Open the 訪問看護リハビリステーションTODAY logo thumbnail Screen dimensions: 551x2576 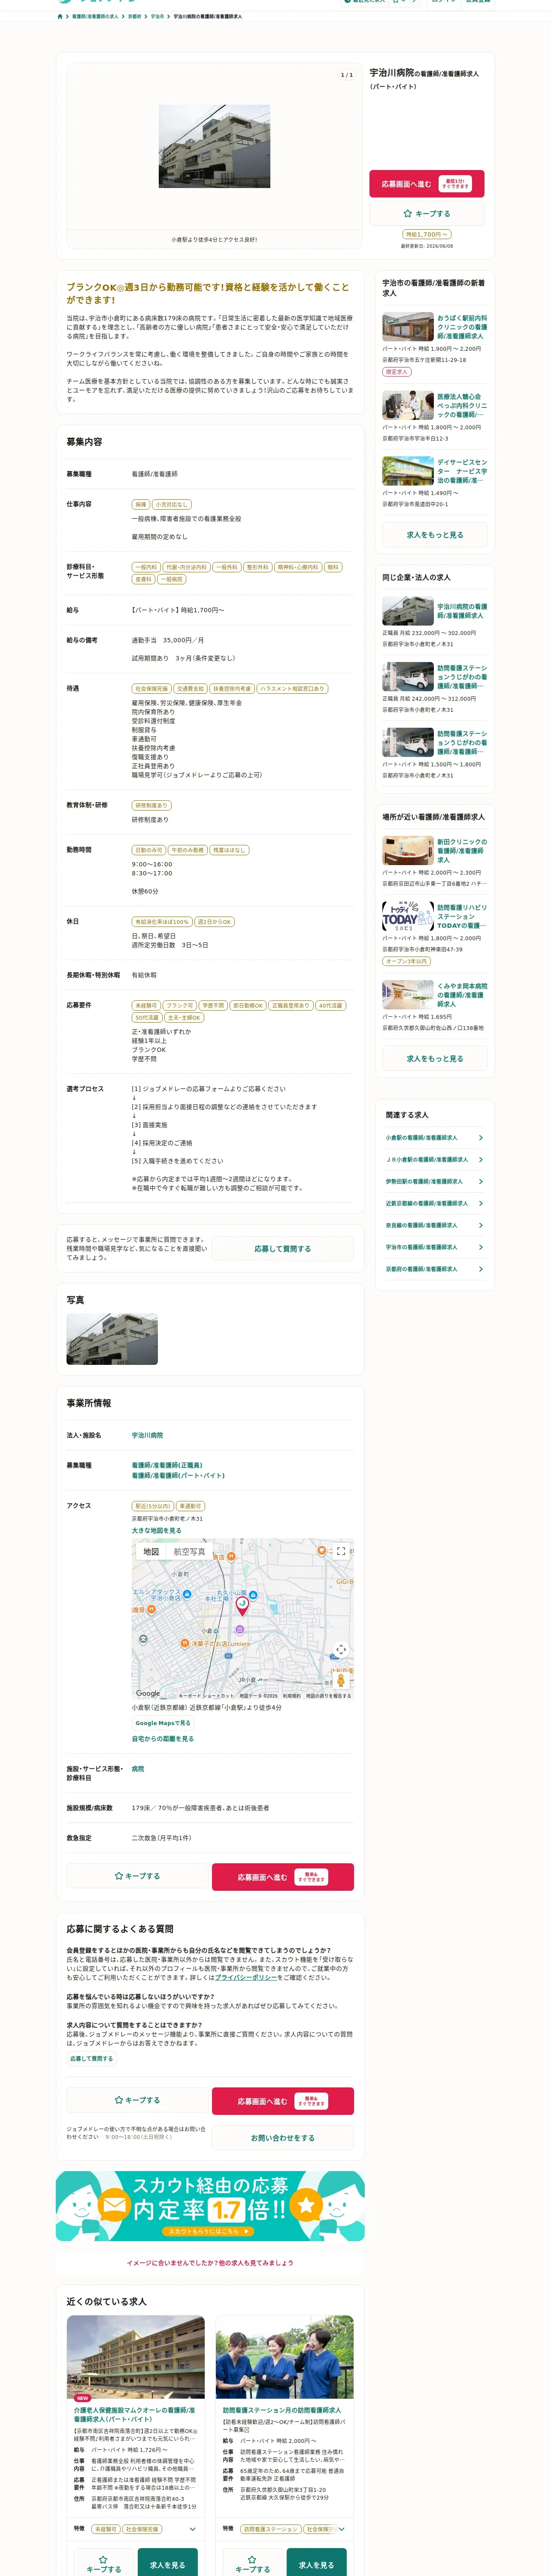tap(408, 917)
